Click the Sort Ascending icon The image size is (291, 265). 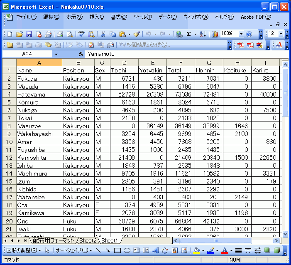pyautogui.click(x=202, y=34)
